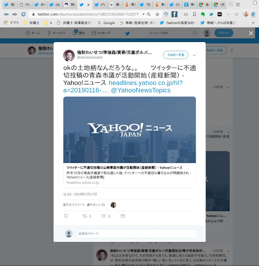Open Twitterの高度な検索 bookmark
This screenshot has width=259, height=266.
pos(178,23)
